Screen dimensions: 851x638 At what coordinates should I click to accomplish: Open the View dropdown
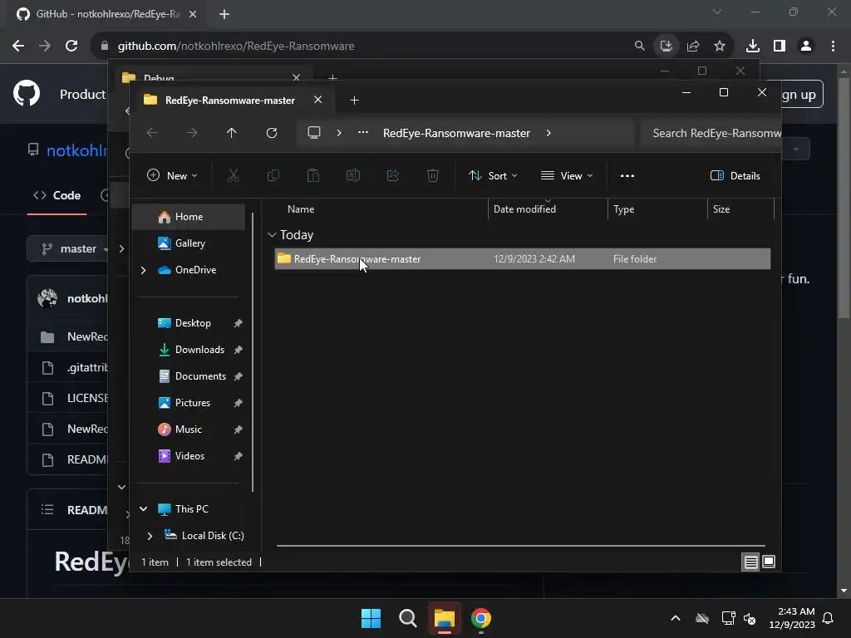[x=567, y=176]
